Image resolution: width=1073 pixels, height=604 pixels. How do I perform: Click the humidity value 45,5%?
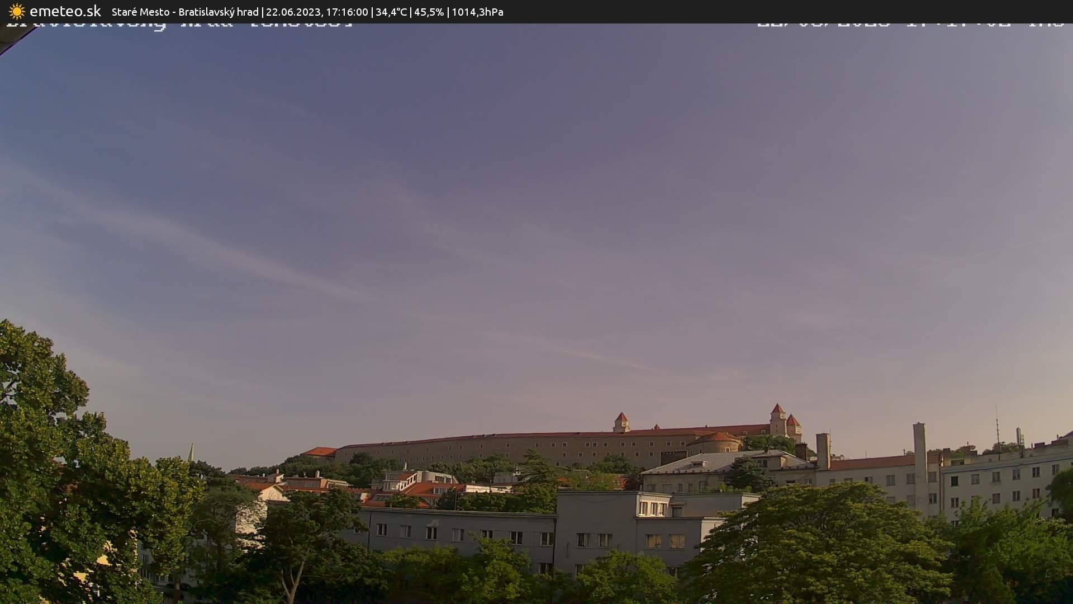(429, 11)
